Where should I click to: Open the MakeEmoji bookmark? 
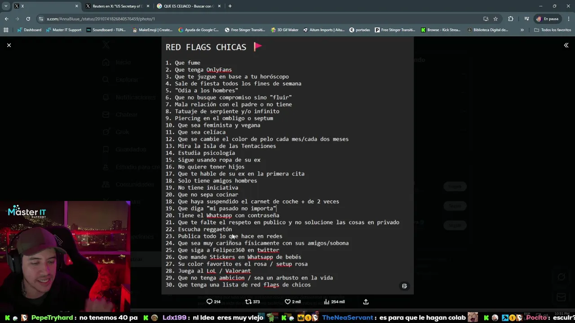pyautogui.click(x=153, y=30)
